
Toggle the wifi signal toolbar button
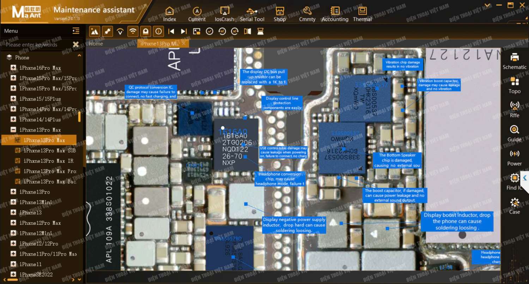133,31
